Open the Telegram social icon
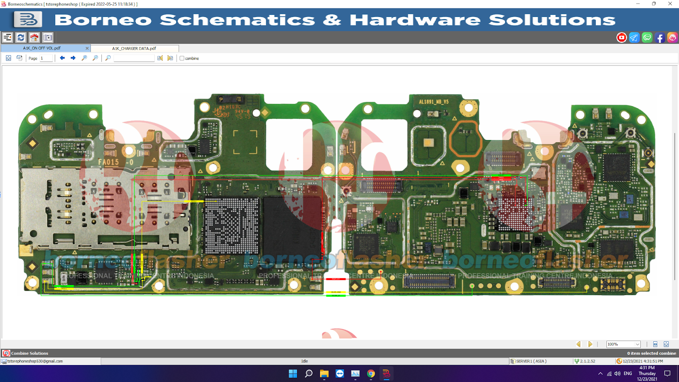The image size is (679, 382). point(634,37)
